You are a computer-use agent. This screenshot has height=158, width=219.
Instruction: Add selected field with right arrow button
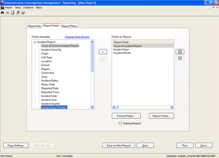coord(103,52)
